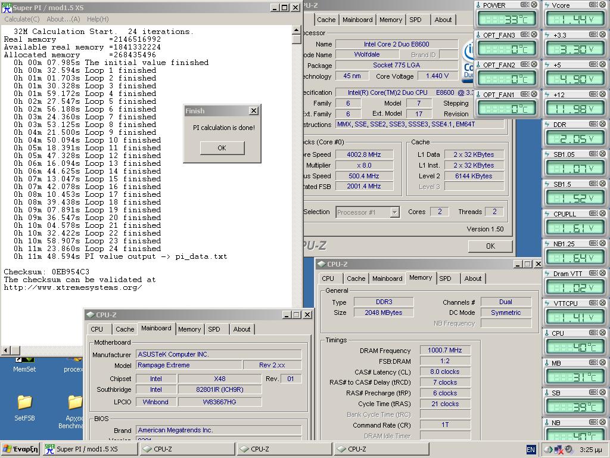Close the Dram VTT voltage widget
Viewport: 610px width, 458px height.
(603, 273)
